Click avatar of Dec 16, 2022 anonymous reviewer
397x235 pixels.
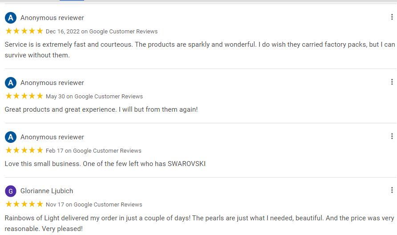11,18
